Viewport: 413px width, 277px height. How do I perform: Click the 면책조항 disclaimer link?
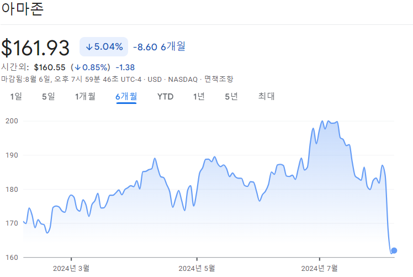219,79
